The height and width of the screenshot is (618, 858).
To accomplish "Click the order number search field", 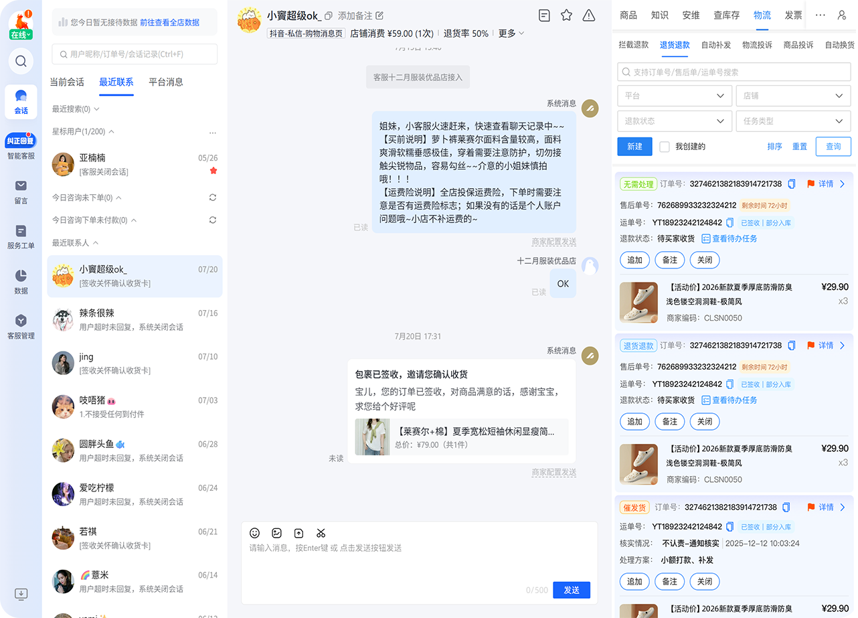I will (734, 72).
